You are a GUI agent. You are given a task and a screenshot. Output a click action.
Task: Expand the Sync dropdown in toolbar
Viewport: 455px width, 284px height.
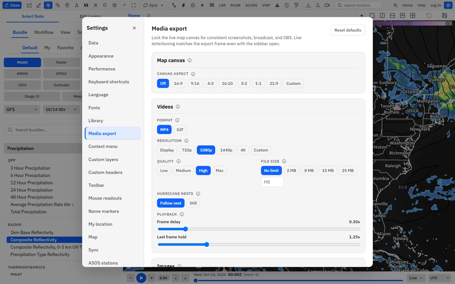pyautogui.click(x=153, y=5)
